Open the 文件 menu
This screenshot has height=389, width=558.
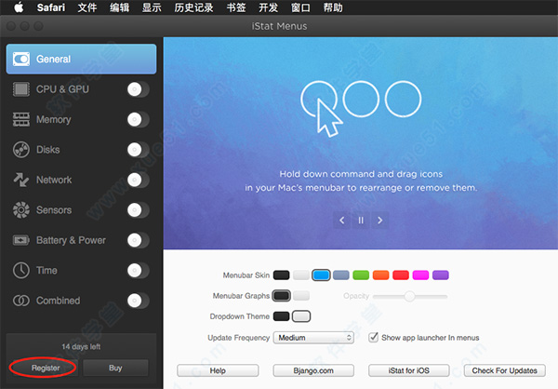(x=87, y=7)
